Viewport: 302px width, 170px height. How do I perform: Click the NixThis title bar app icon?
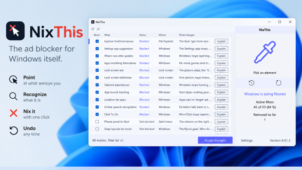pos(93,22)
